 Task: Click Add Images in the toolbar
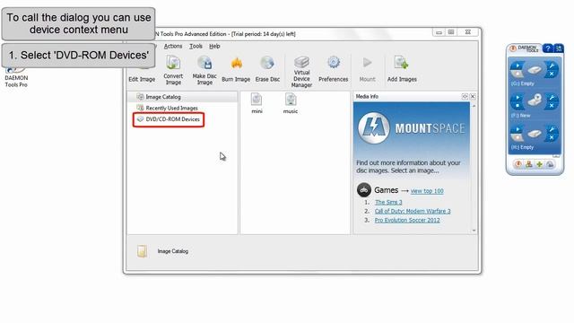[402, 70]
